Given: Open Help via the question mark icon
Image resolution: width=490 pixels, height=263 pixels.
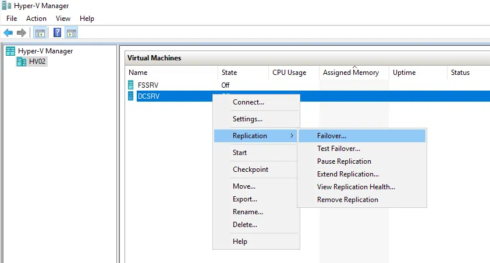Looking at the screenshot, I should [x=58, y=33].
